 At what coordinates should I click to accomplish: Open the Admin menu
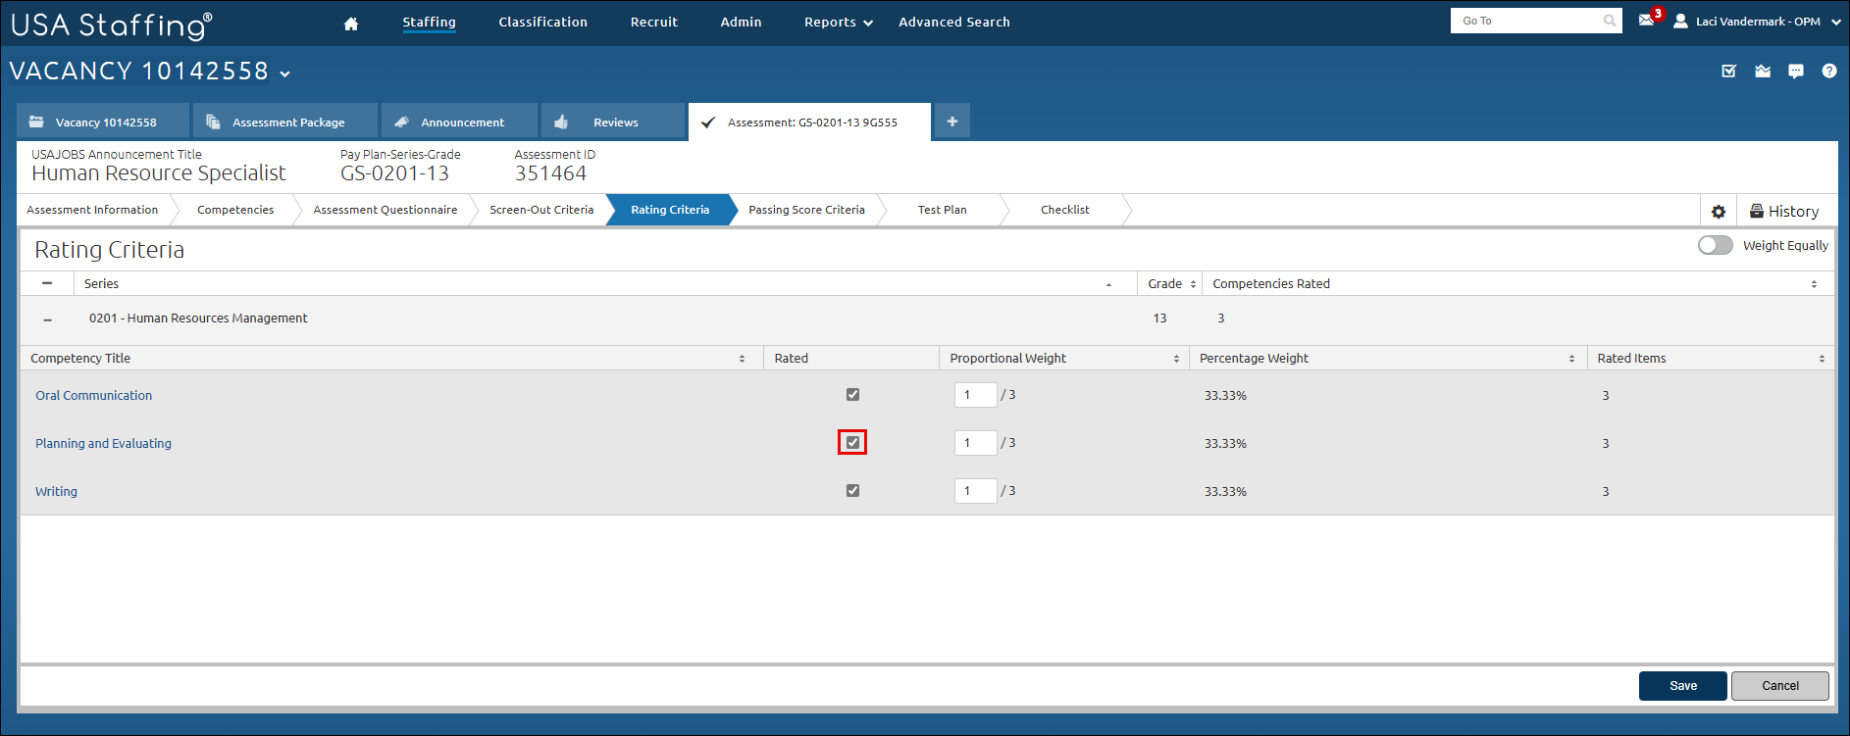(x=741, y=23)
